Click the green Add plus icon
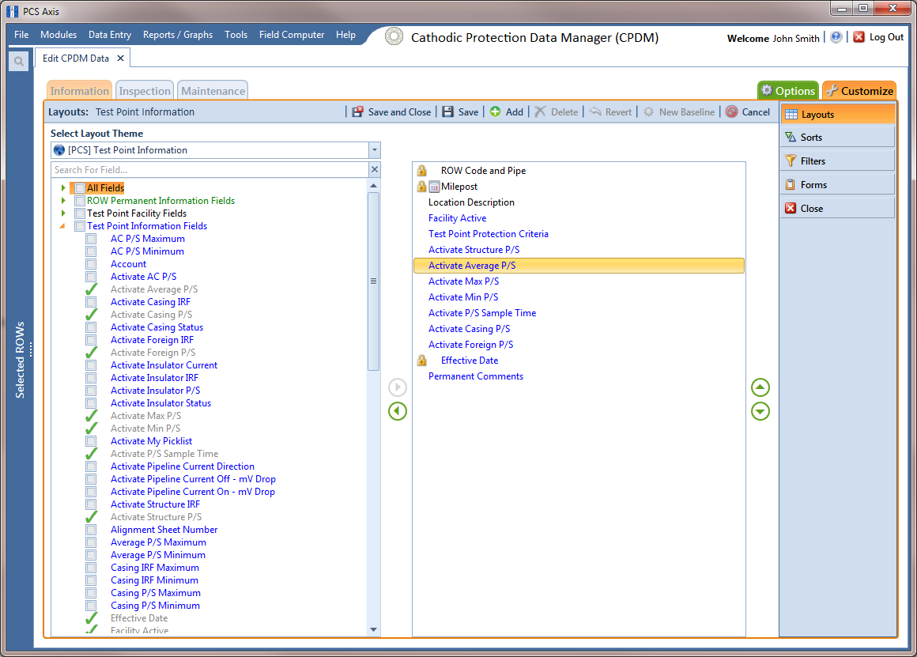The height and width of the screenshot is (657, 917). [x=495, y=111]
